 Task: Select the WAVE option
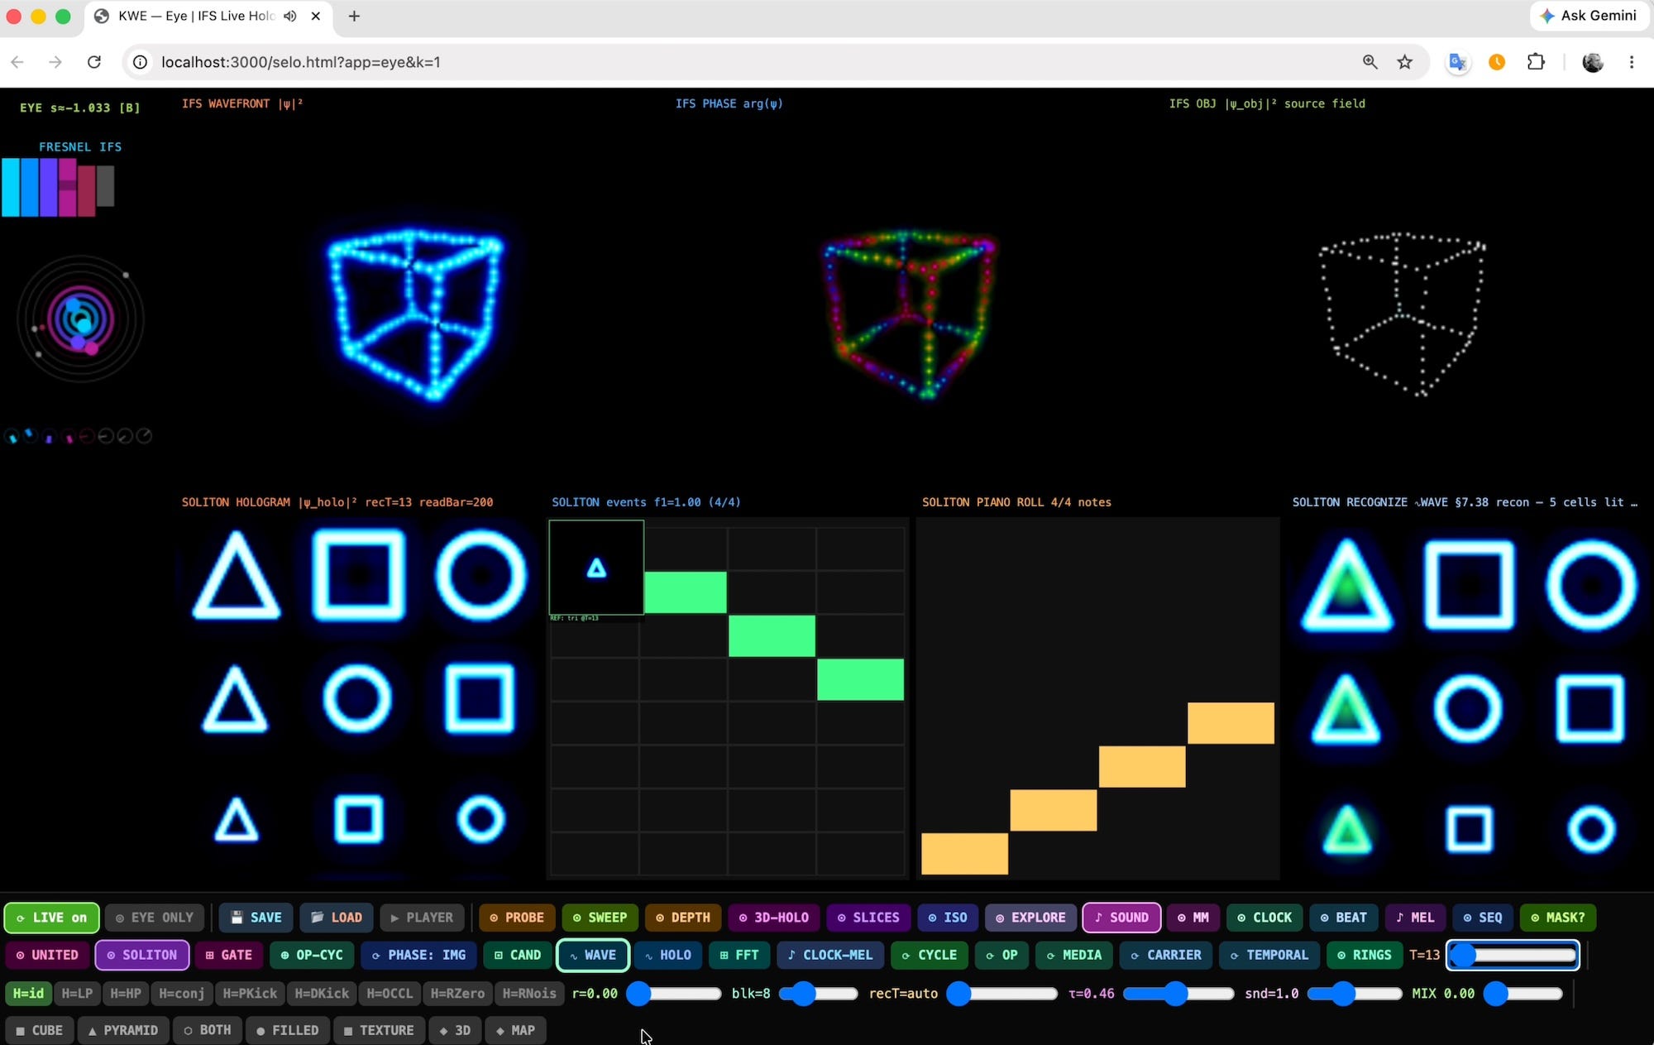593,955
